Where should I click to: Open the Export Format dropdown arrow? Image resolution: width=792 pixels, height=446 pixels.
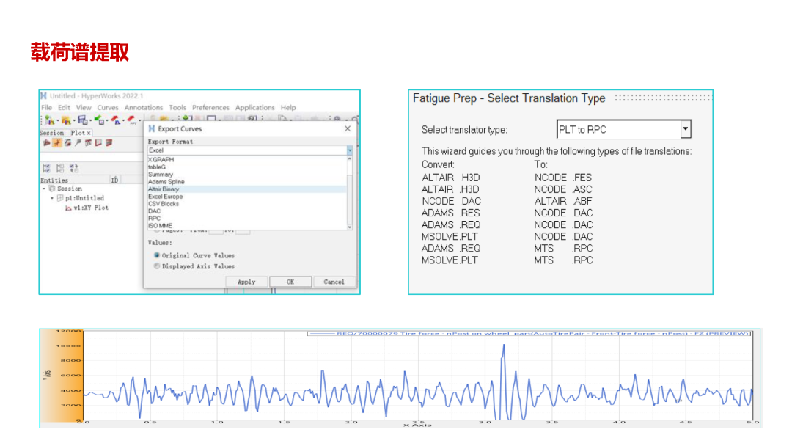click(350, 150)
